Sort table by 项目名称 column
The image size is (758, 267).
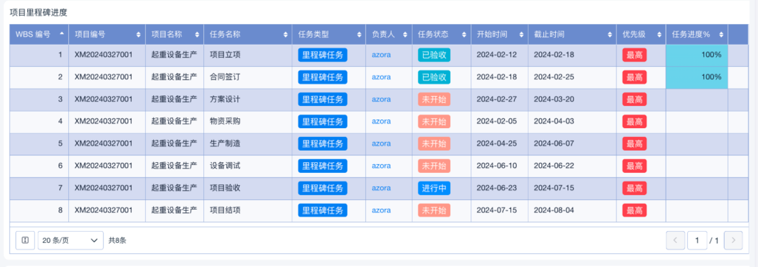click(x=197, y=34)
